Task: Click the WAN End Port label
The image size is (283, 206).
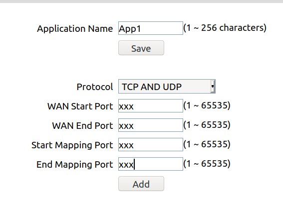Action: [82, 125]
